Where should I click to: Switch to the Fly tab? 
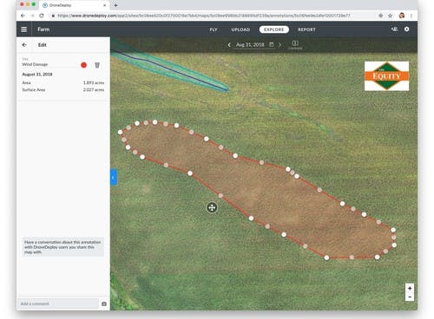pyautogui.click(x=214, y=29)
